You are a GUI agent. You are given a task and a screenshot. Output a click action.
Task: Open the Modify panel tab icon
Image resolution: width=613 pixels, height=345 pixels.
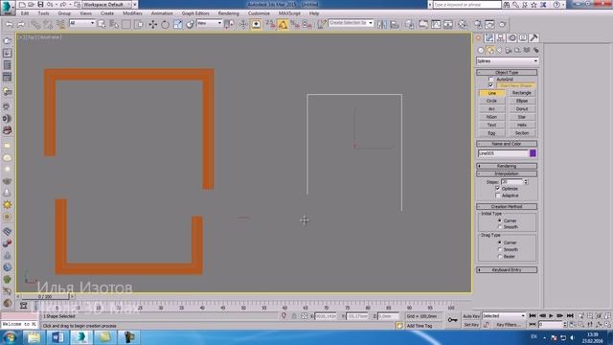pyautogui.click(x=489, y=38)
